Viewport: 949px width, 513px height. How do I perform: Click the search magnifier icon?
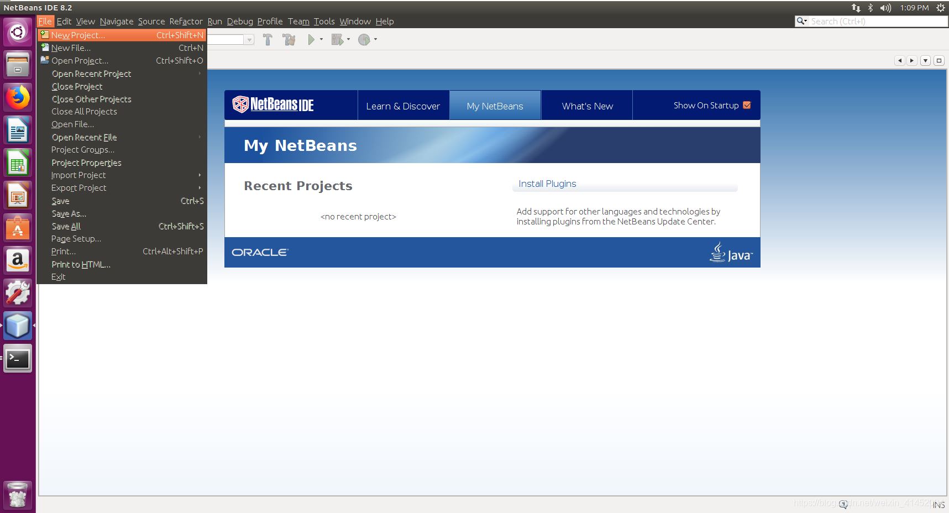coord(801,21)
